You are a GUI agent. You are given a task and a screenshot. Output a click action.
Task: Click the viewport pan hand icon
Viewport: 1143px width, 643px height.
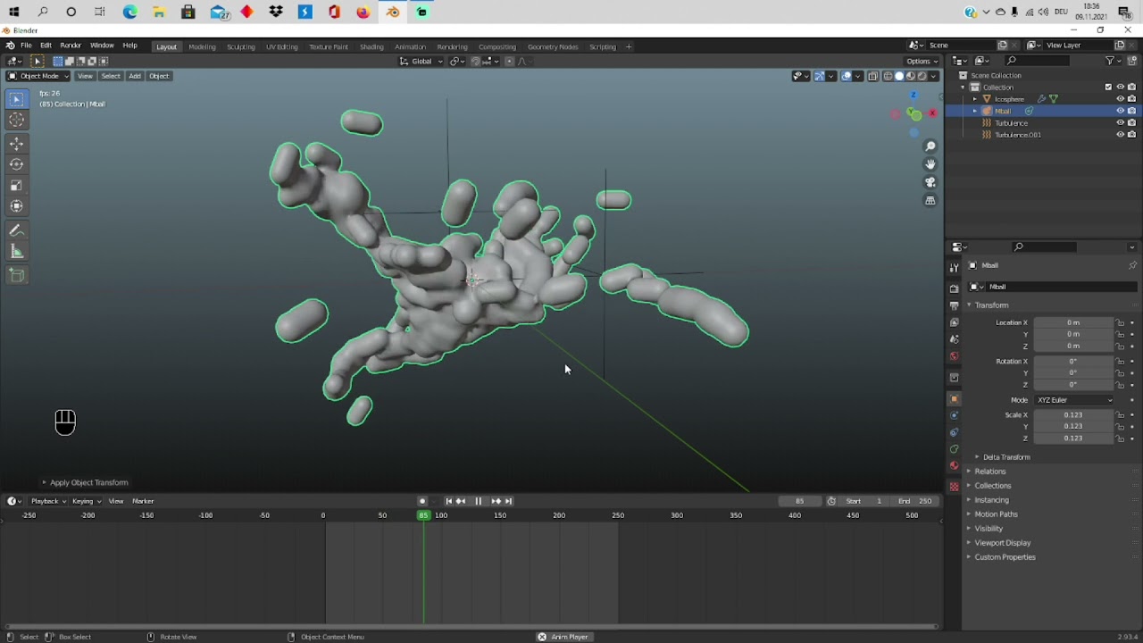[930, 164]
